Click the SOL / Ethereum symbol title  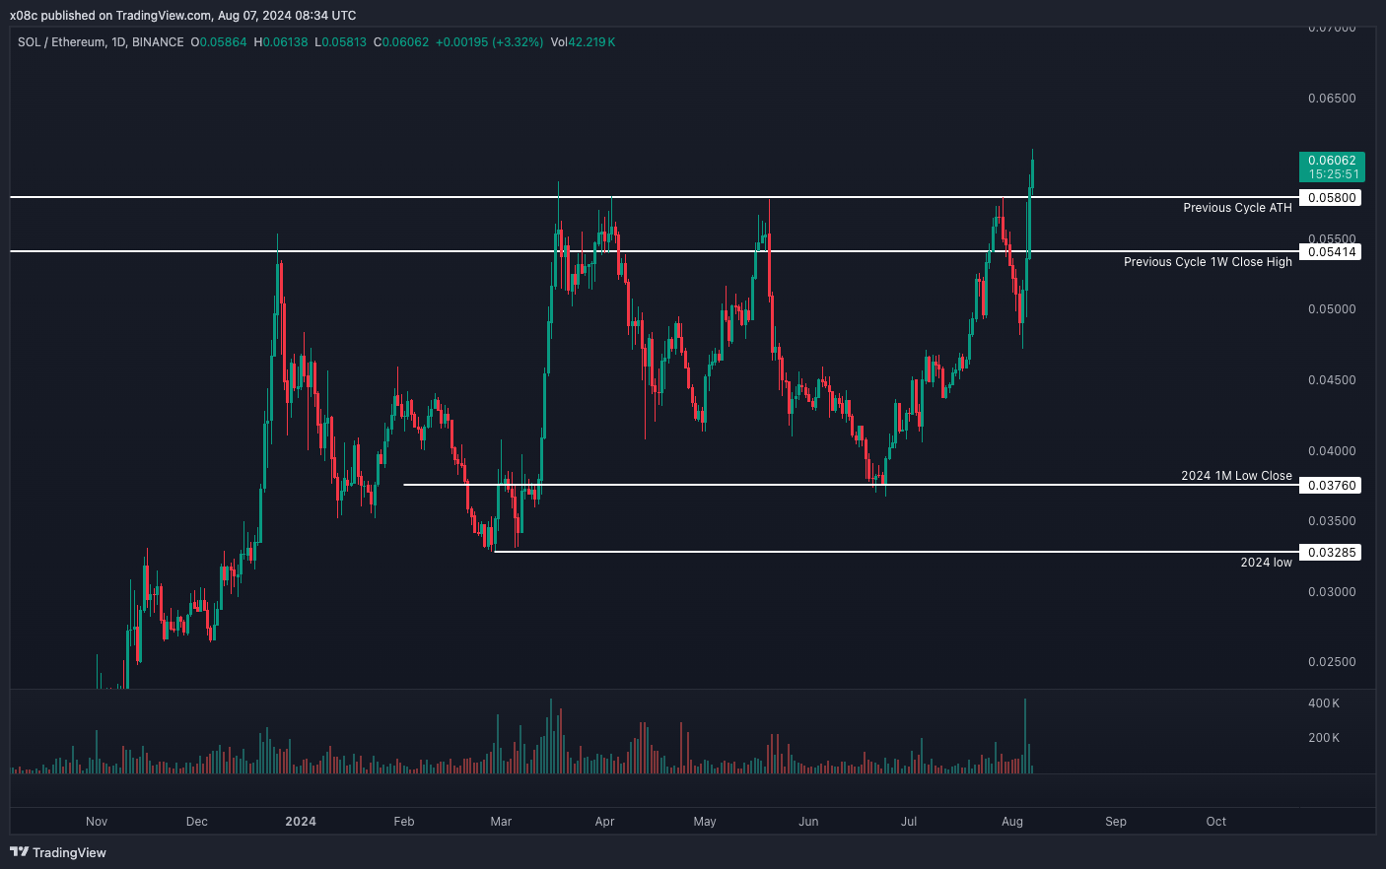click(59, 42)
